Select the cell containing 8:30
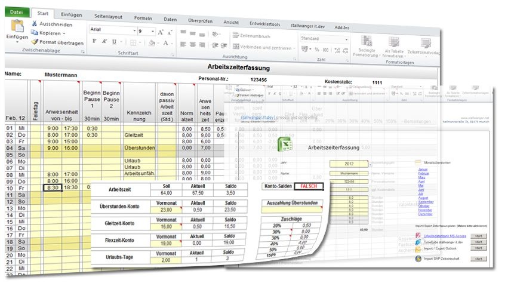Image resolution: width=514 pixels, height=283 pixels. 53,188
